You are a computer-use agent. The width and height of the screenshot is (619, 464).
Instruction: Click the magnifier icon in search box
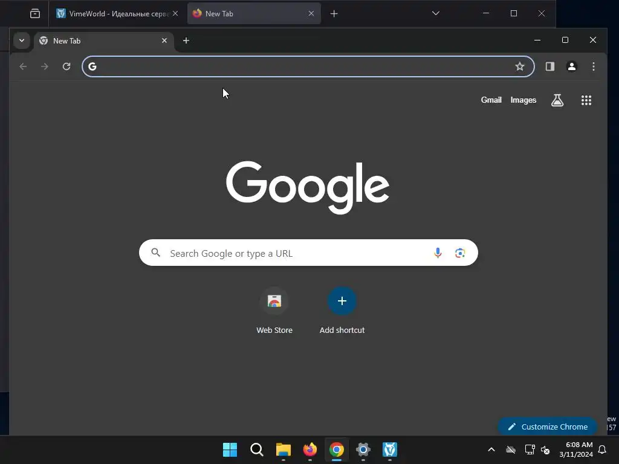point(156,253)
